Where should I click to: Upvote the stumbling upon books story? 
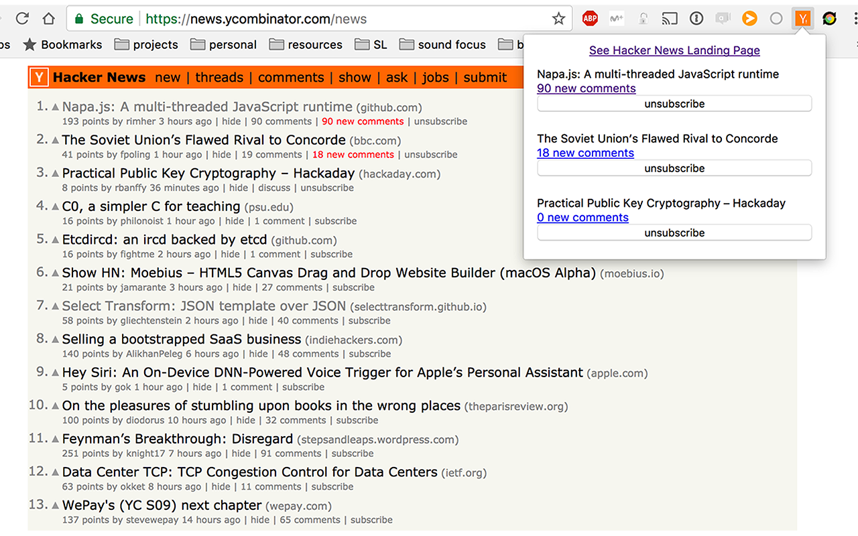click(56, 406)
